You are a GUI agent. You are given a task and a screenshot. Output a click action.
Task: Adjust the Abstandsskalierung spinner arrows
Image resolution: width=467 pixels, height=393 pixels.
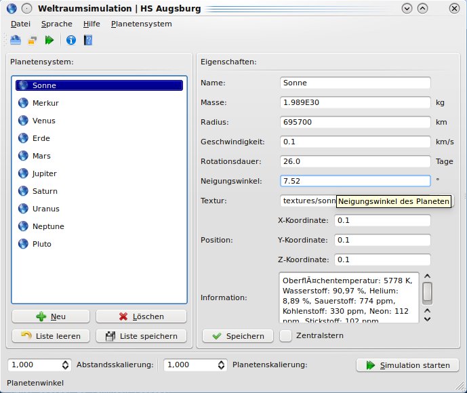(x=65, y=365)
